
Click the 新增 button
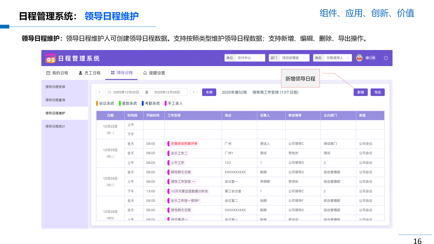pyautogui.click(x=361, y=92)
